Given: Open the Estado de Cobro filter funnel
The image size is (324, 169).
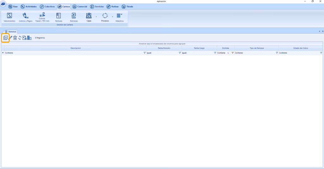Looking at the screenshot, I should tap(321, 53).
